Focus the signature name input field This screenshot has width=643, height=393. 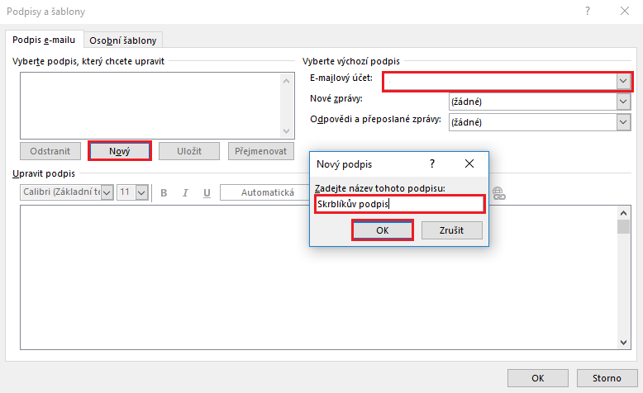[x=400, y=204]
